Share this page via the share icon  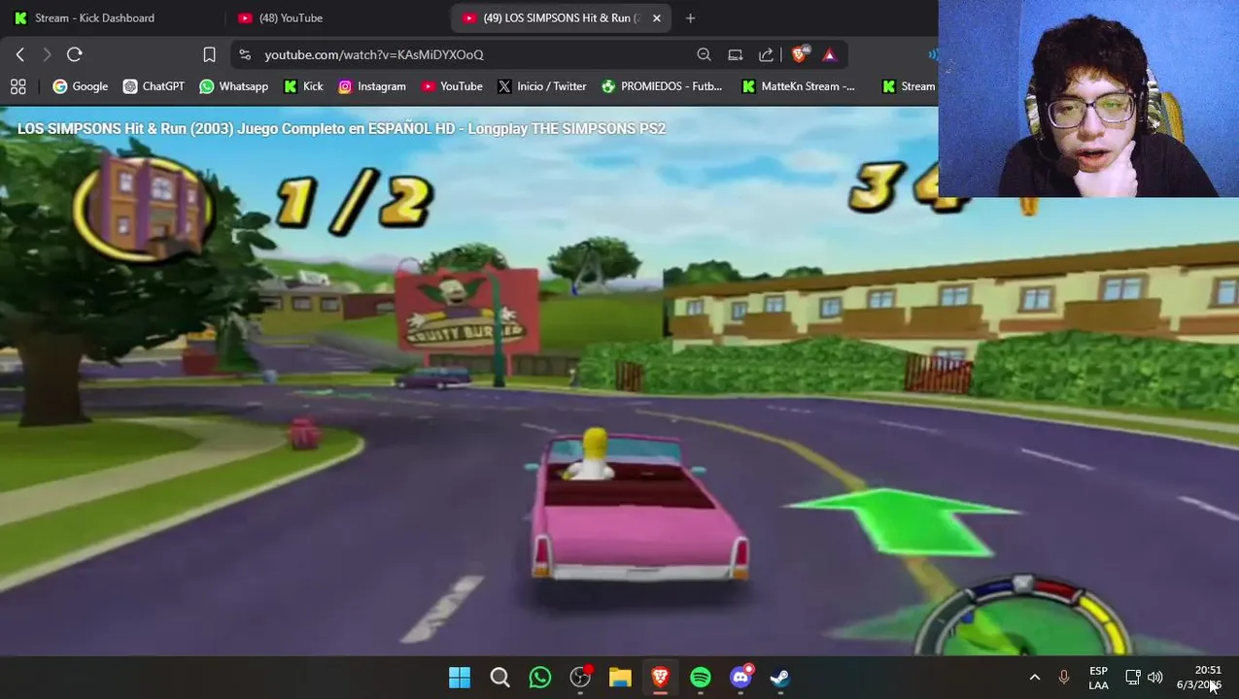pos(766,54)
